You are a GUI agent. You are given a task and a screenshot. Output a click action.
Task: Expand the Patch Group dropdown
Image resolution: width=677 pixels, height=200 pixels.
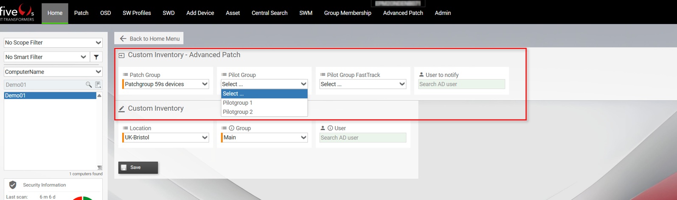(166, 84)
